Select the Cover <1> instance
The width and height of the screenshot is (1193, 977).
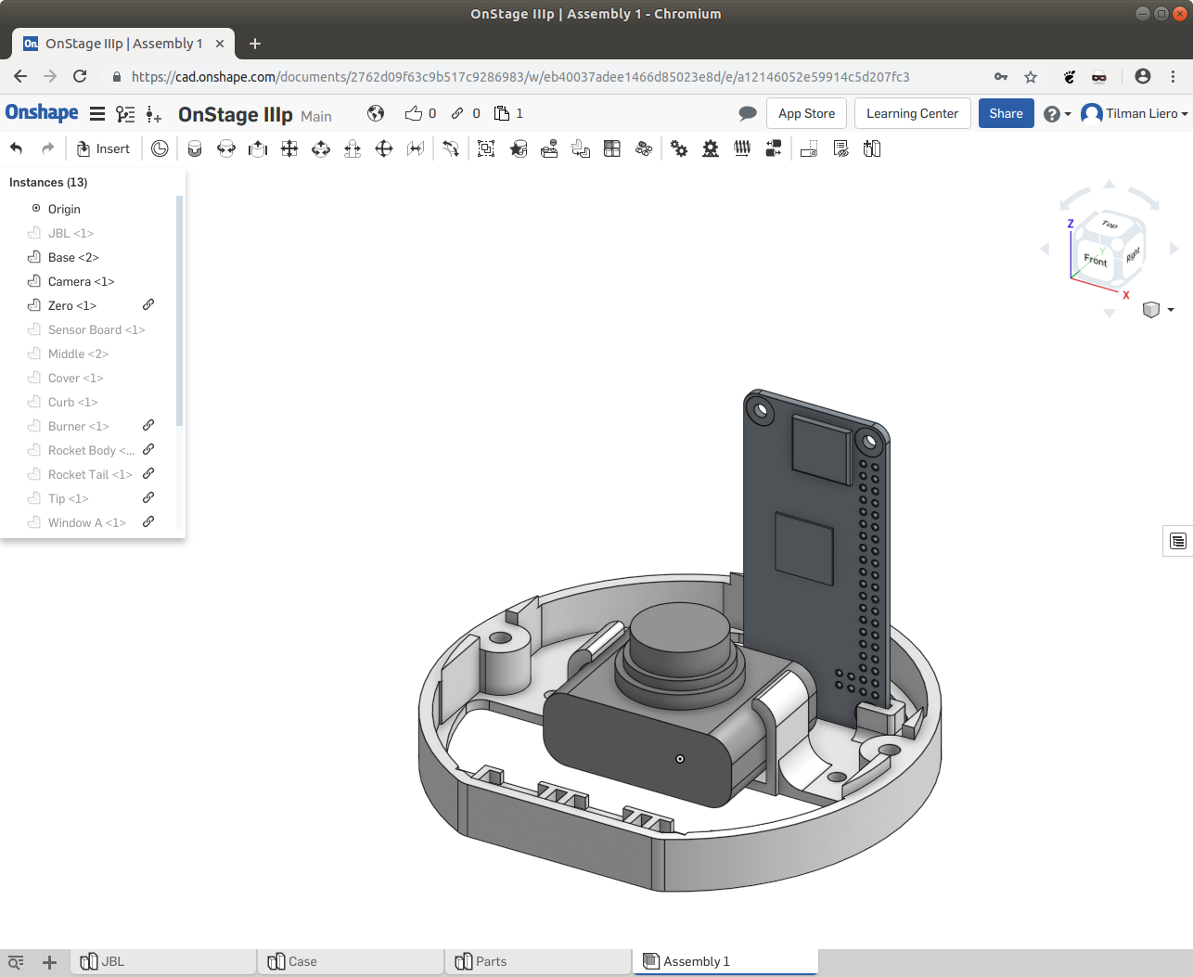75,378
